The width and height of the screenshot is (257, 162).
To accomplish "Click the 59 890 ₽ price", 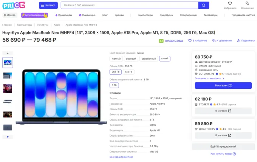I will tap(204, 123).
